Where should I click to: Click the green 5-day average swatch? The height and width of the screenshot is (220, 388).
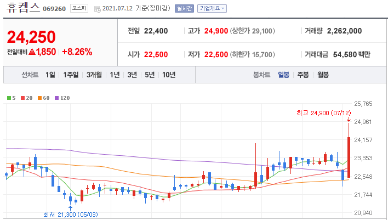9,98
